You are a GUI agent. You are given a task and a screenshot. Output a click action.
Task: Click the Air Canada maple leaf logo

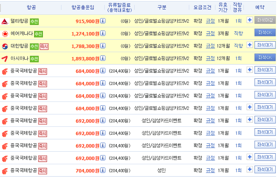pos(5,34)
